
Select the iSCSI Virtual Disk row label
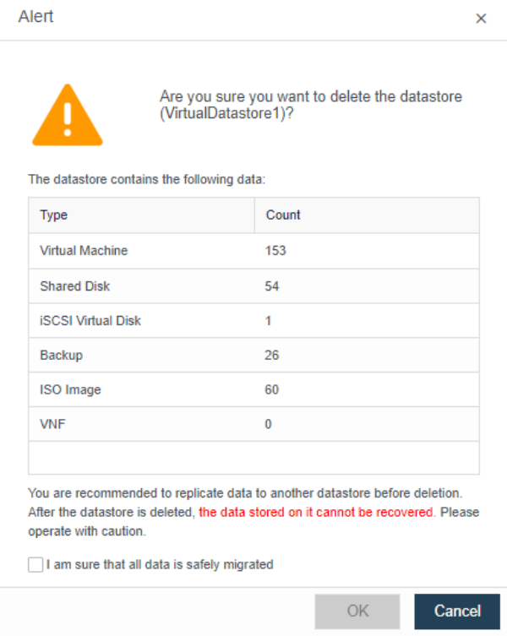[90, 321]
